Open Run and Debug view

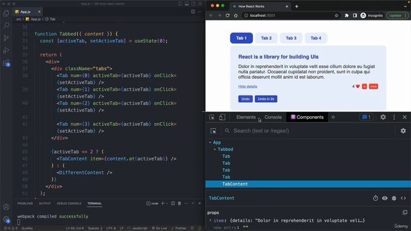[6, 50]
